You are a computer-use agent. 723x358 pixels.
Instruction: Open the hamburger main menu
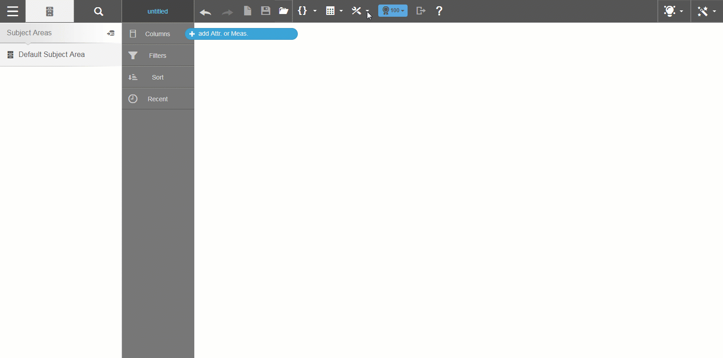(x=13, y=11)
